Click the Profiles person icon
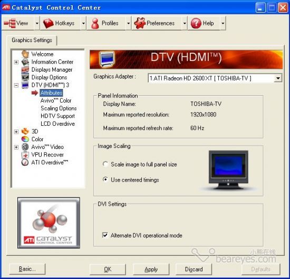290x279 pixels. tap(95, 24)
